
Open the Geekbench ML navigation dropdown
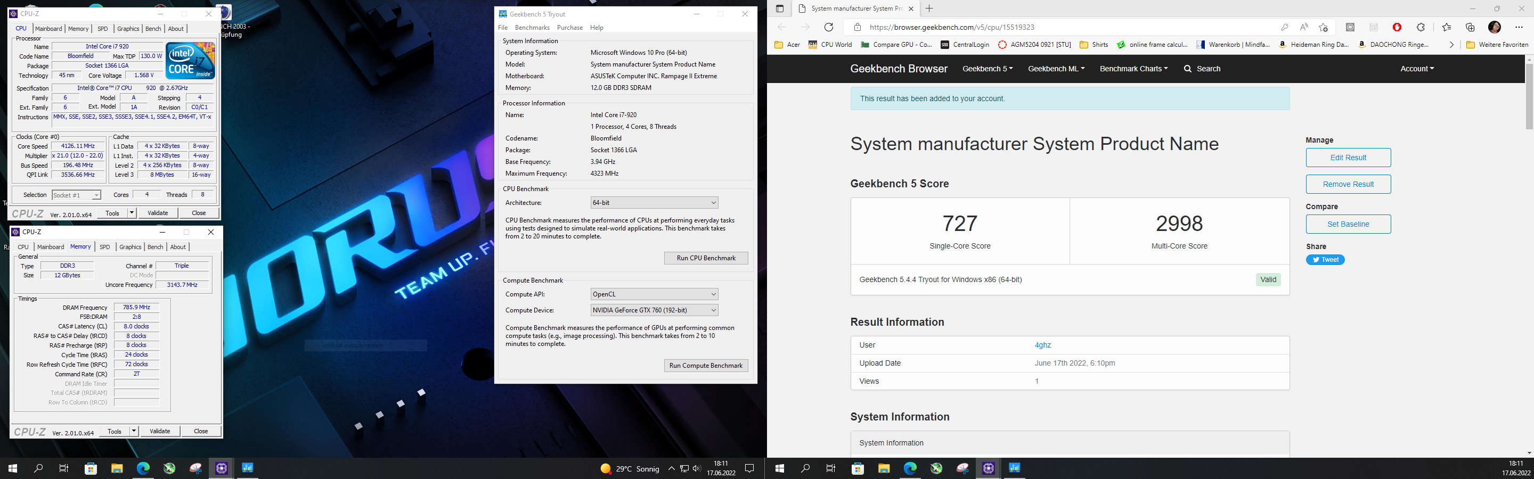click(x=1056, y=69)
